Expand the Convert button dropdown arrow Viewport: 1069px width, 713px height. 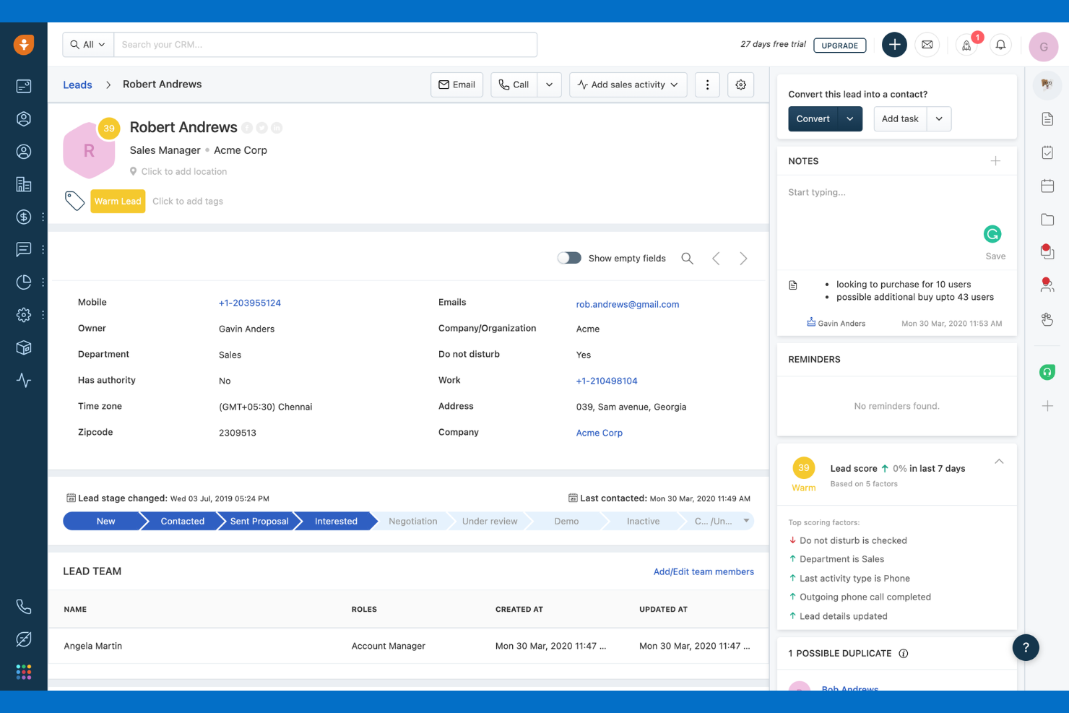pos(851,118)
